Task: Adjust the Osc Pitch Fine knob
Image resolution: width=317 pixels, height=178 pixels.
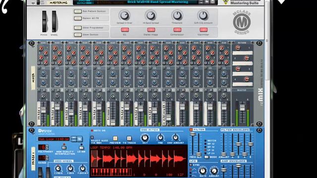Action: (160, 137)
